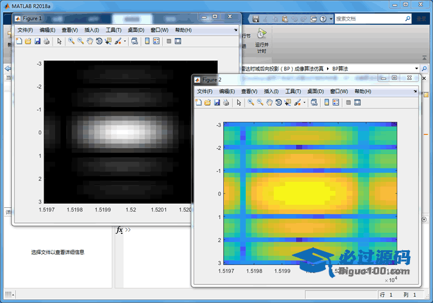Collapse MATLAB toolstrip using minimize arrow
Screen dimensions: 433x303
click(425, 58)
